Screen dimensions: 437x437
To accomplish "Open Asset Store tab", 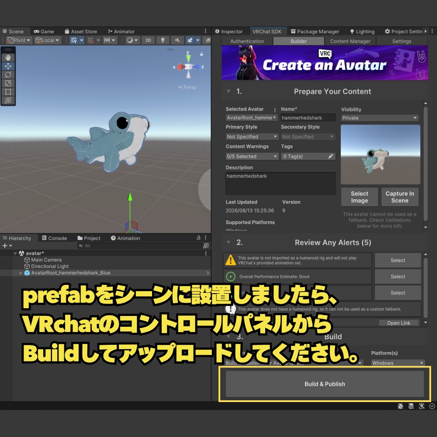I will click(x=81, y=31).
